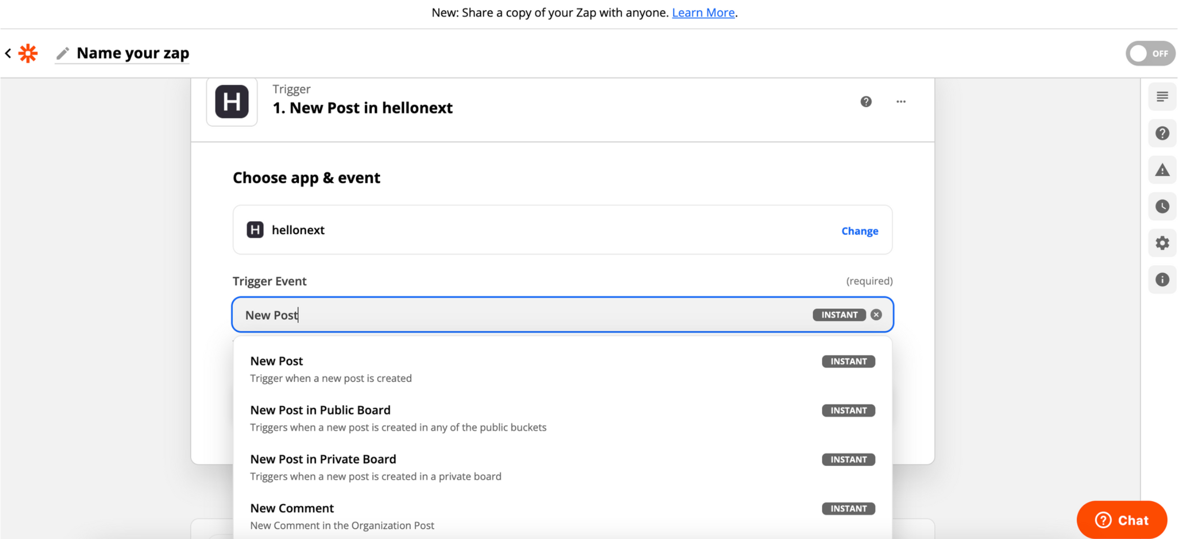Open the Learn More link in banner
Viewport: 1178px width, 539px height.
703,12
